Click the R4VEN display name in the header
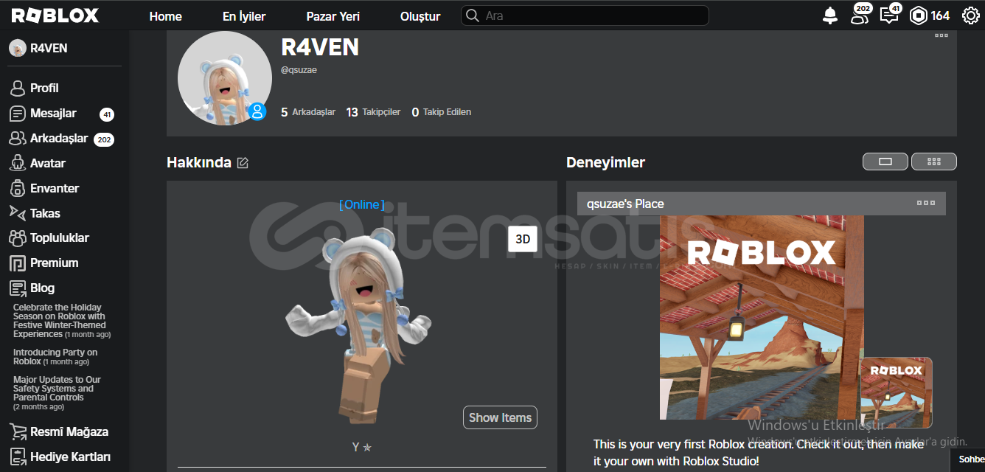The width and height of the screenshot is (985, 472). [320, 47]
